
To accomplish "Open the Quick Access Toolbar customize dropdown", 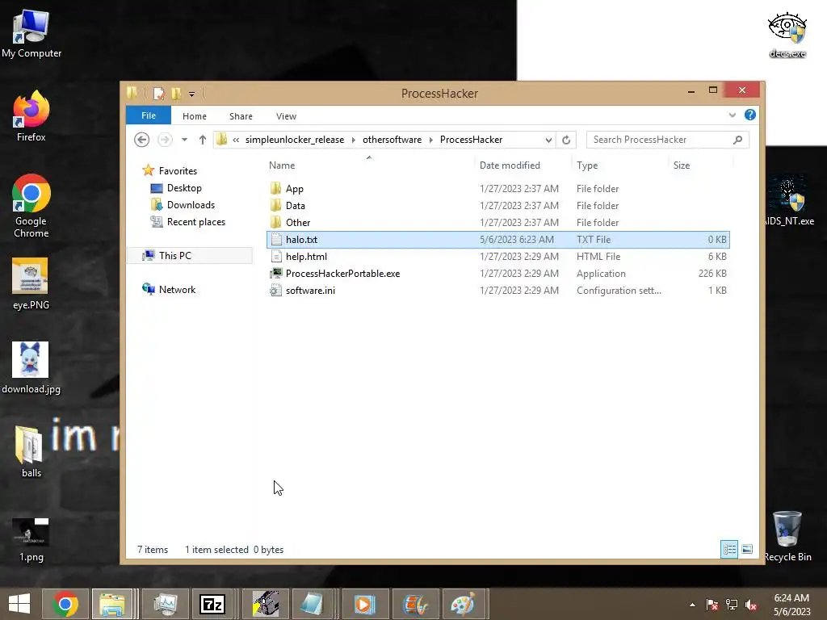I will 191,94.
